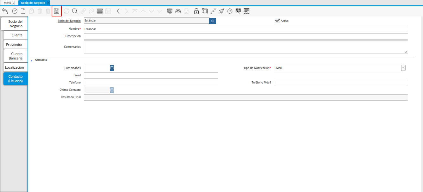Open the workflow viewer

213,11
